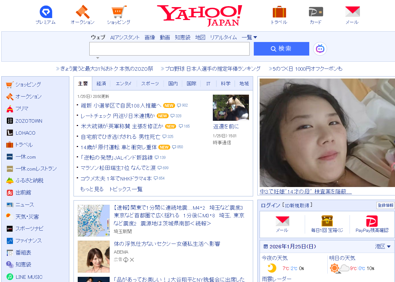Open the もっと見る link under headlines
The height and width of the screenshot is (282, 395).
click(x=92, y=189)
